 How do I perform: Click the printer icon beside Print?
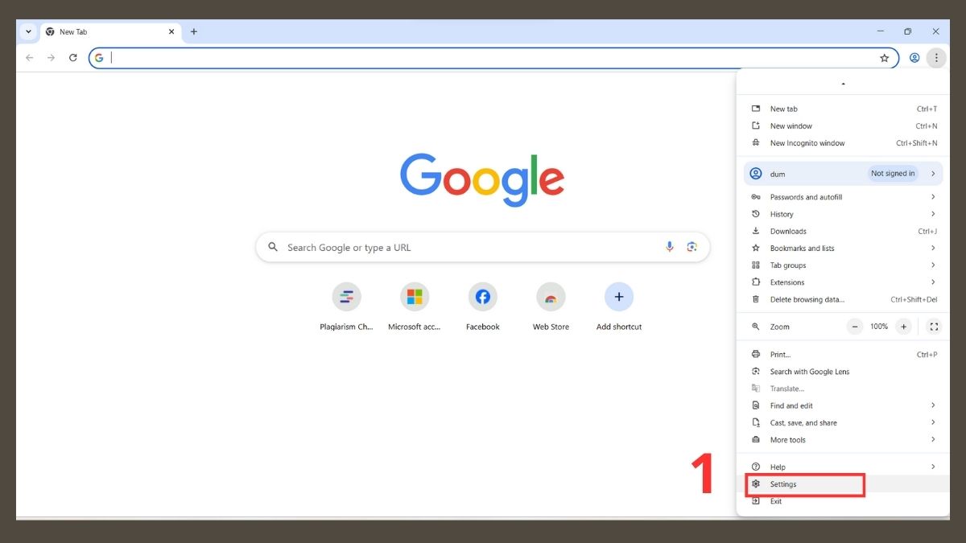756,355
